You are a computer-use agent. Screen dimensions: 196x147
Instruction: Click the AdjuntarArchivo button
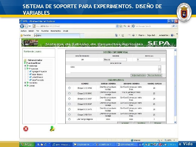[139, 75]
